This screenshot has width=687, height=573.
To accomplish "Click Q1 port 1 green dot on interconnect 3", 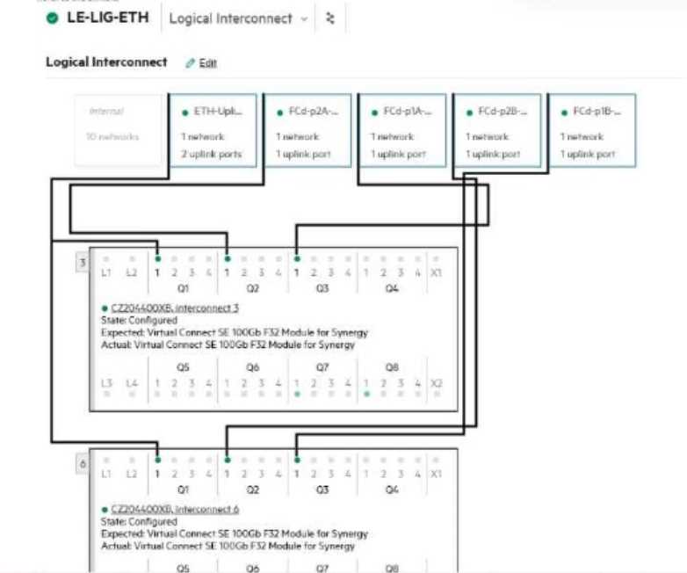I will 158,259.
